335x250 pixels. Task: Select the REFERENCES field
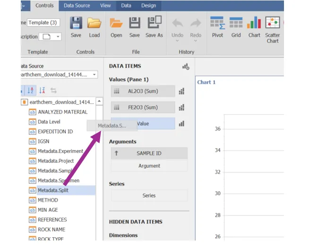[52, 220]
